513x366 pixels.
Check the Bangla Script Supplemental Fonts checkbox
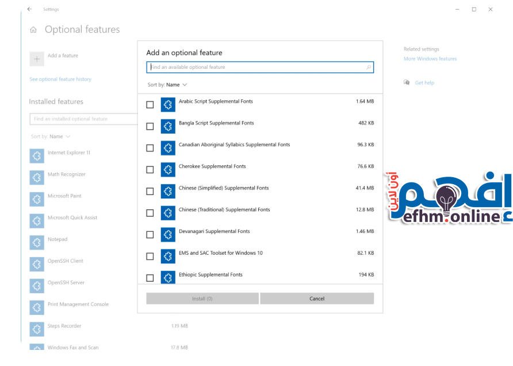coord(150,126)
